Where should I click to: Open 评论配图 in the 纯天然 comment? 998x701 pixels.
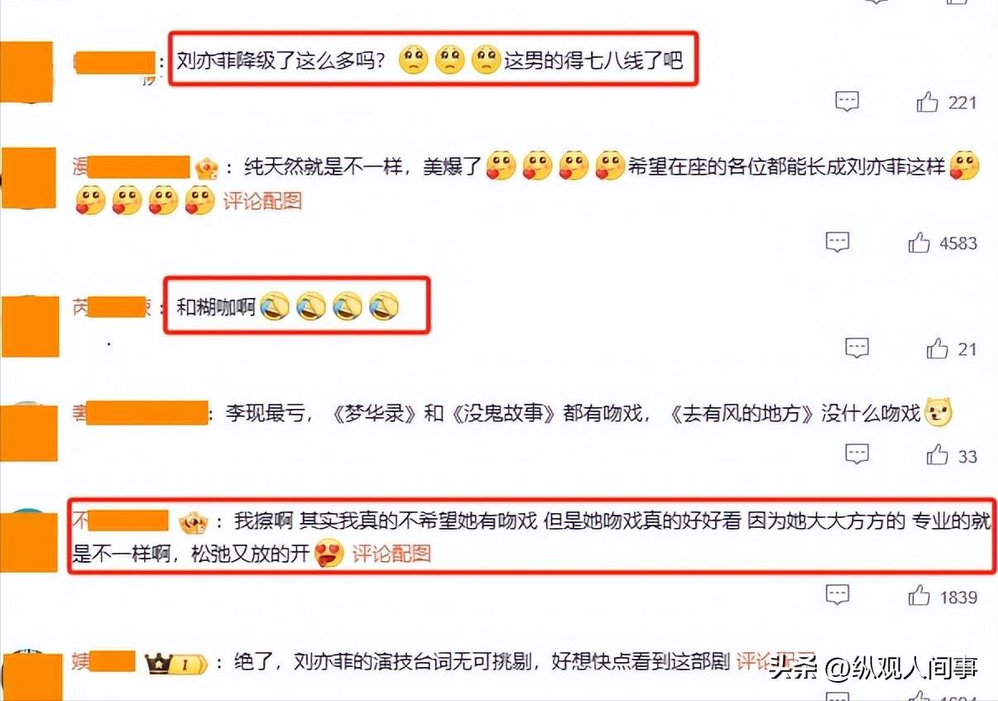263,200
